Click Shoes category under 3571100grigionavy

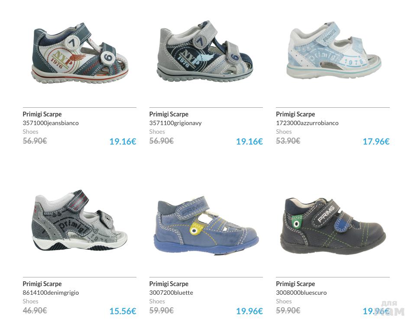tap(157, 132)
